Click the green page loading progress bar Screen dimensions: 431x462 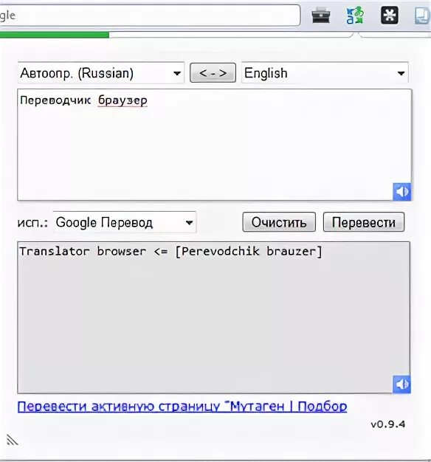click(55, 35)
